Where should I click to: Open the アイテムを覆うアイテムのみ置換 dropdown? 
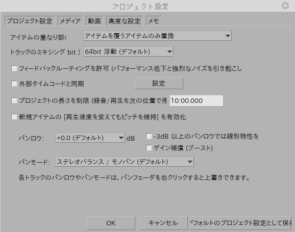[x=157, y=36]
